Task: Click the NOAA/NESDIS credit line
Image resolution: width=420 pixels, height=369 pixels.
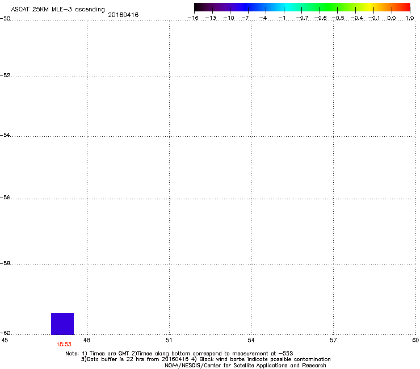Action: [245, 366]
